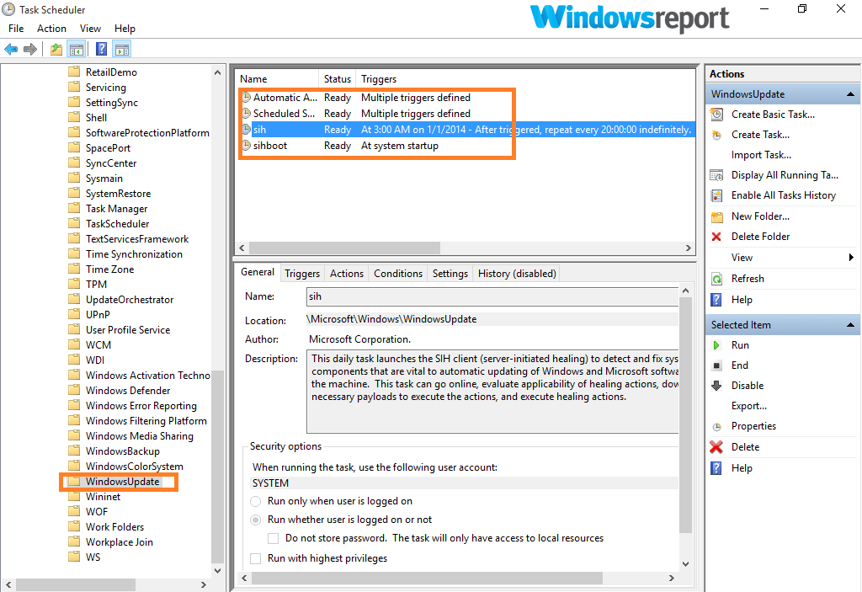Click the Description text box
The width and height of the screenshot is (862, 592).
(x=492, y=392)
